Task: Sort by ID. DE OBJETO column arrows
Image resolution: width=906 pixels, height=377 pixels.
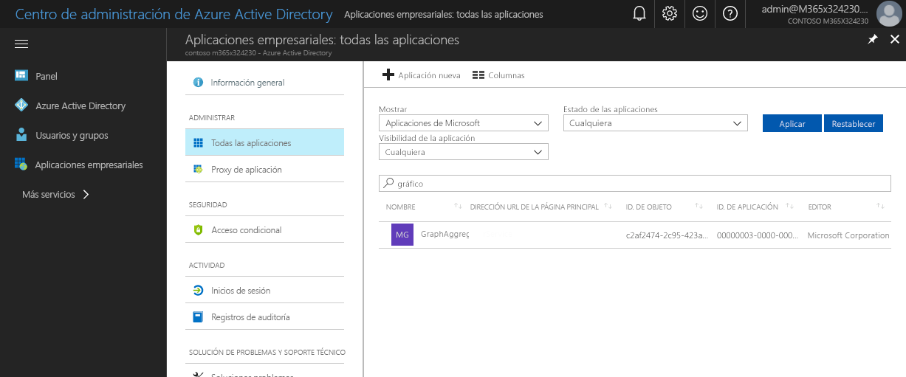Action: click(x=699, y=207)
